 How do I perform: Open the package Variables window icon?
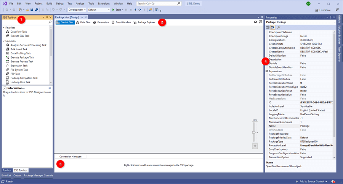pyautogui.click(x=261, y=22)
